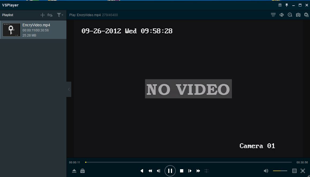Click the Playlist panel header
The image size is (310, 177).
(x=7, y=15)
